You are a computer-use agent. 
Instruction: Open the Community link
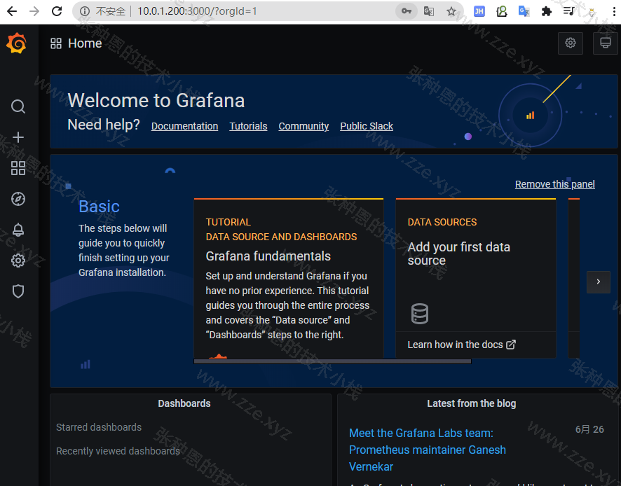(303, 126)
